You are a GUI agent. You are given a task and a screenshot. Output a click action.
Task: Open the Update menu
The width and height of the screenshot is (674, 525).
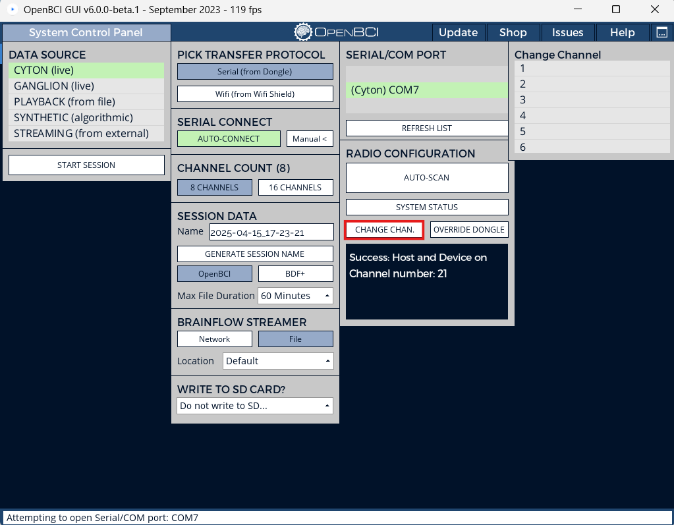(x=458, y=33)
